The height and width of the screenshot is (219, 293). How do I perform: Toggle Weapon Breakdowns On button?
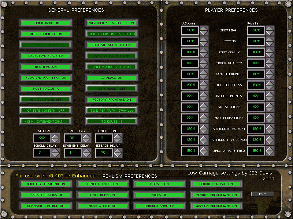click(x=216, y=206)
